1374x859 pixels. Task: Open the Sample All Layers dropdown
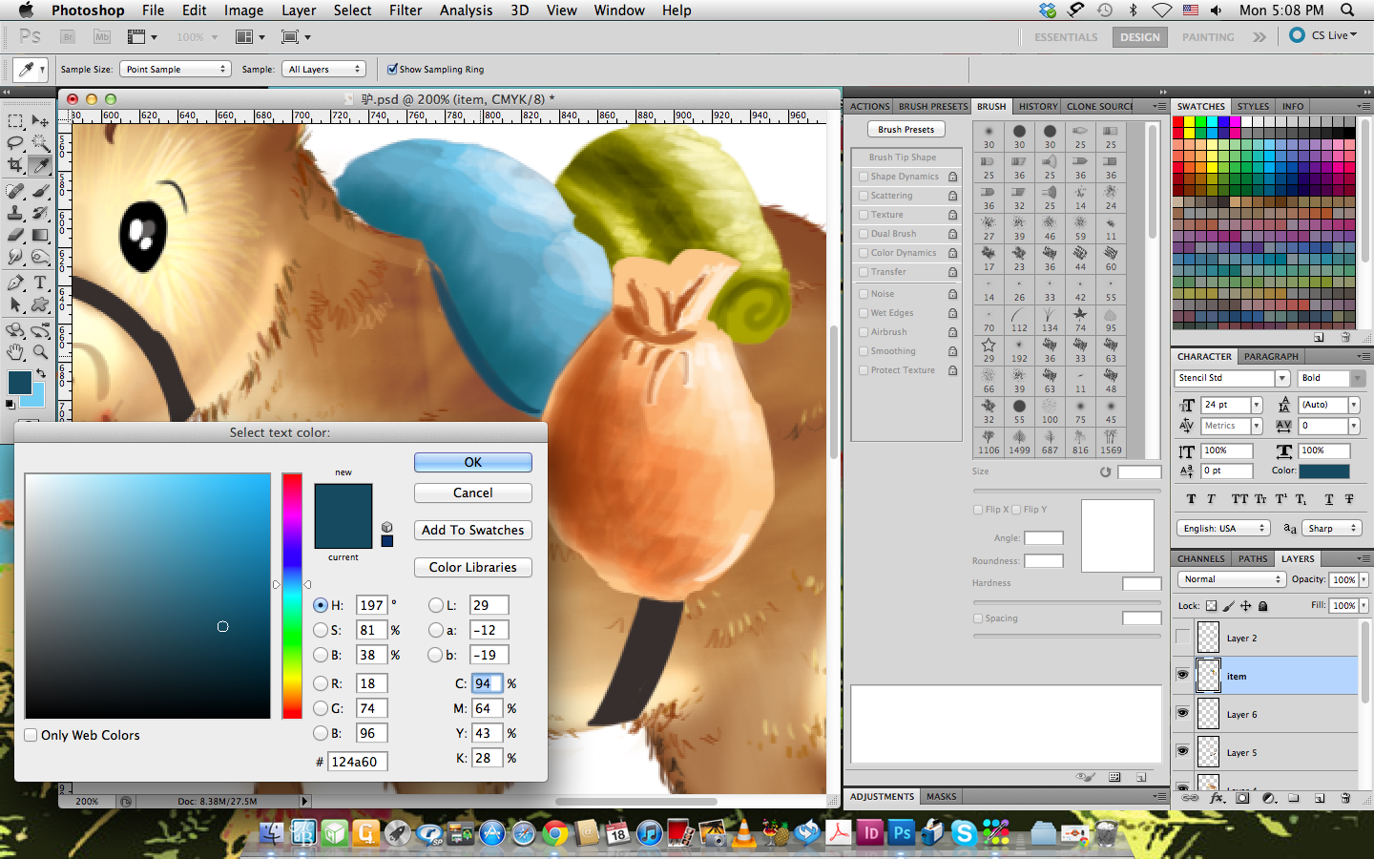pos(324,69)
